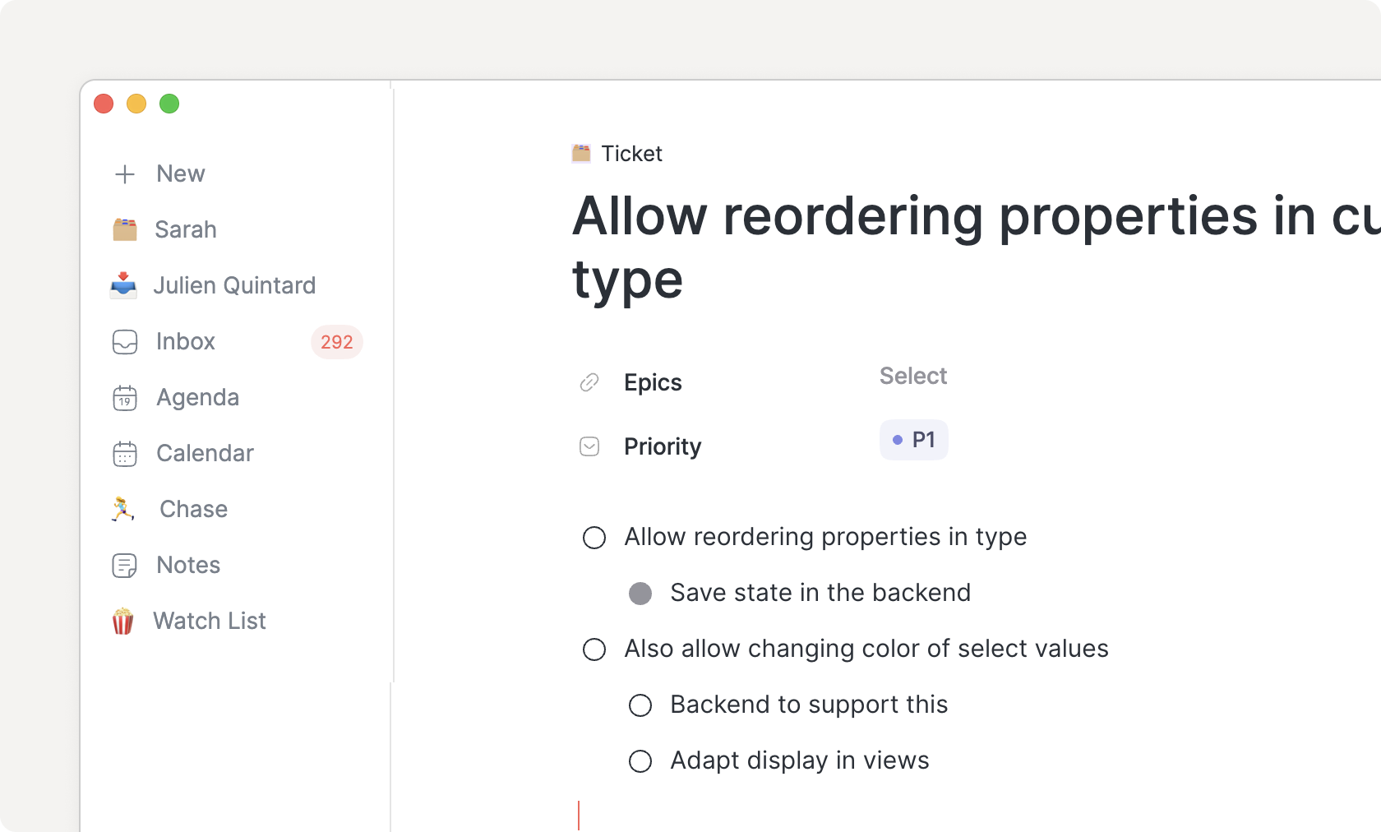
Task: Click the Julien Quintard inbox tray icon
Action: [123, 285]
